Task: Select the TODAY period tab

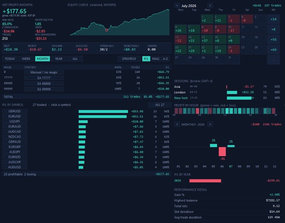Action: point(10,59)
